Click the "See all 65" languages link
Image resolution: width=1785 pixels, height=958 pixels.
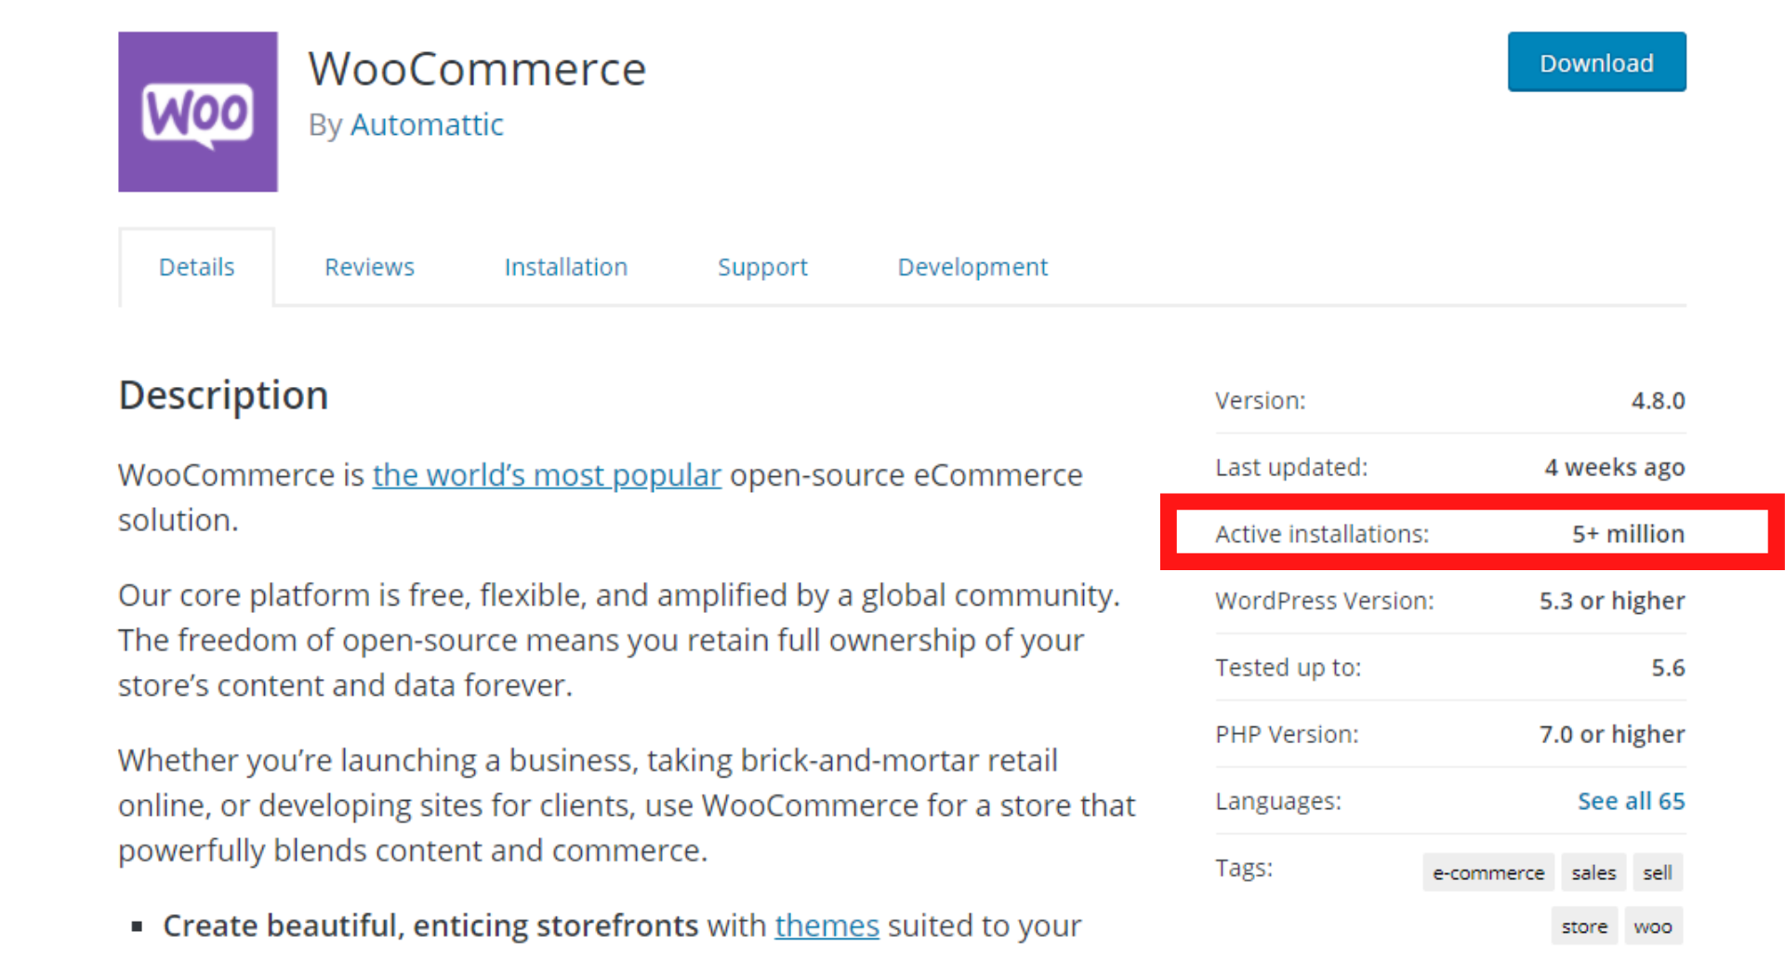[x=1631, y=801]
